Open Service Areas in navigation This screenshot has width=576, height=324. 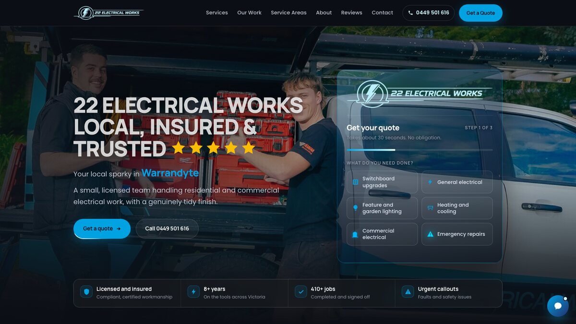[x=288, y=13]
